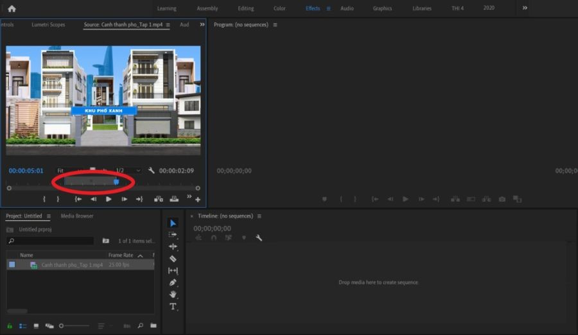Play the clip in Source monitor
Image resolution: width=578 pixels, height=335 pixels.
tap(109, 199)
